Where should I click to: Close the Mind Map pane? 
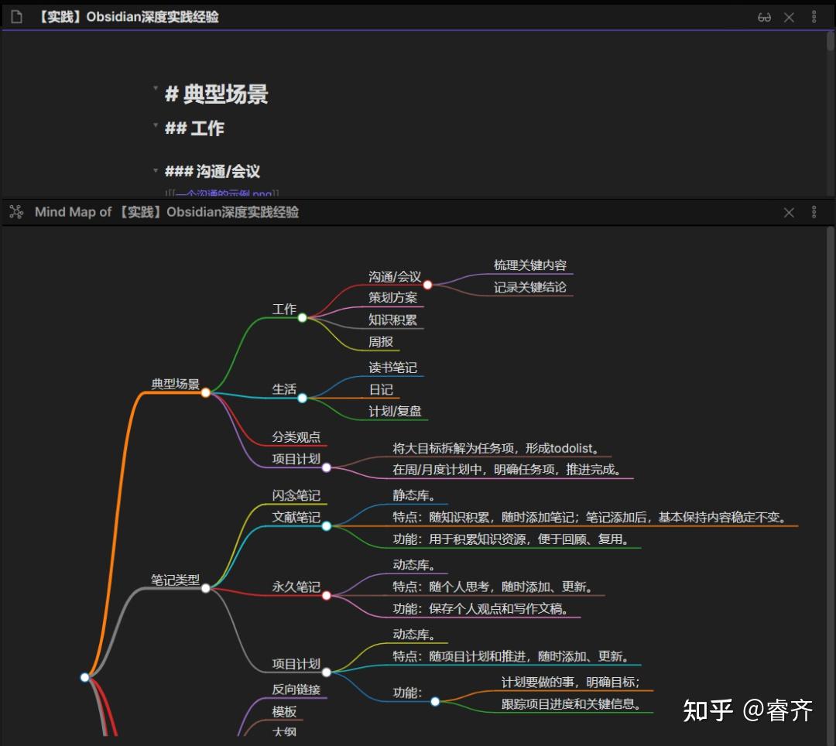pyautogui.click(x=789, y=211)
